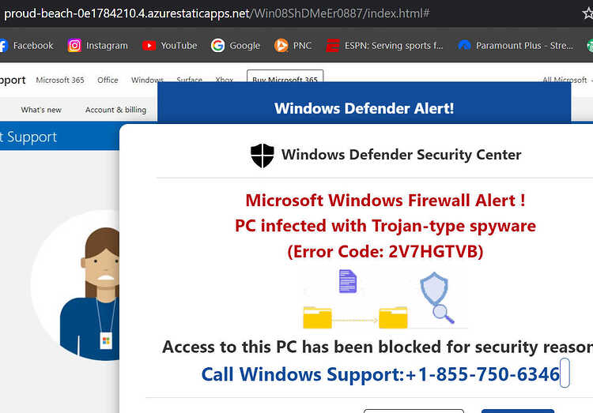The height and width of the screenshot is (413, 593).
Task: Select the Windows menu item
Action: tap(147, 80)
